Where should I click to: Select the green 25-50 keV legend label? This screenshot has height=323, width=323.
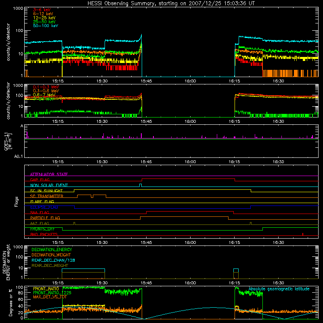[44, 22]
